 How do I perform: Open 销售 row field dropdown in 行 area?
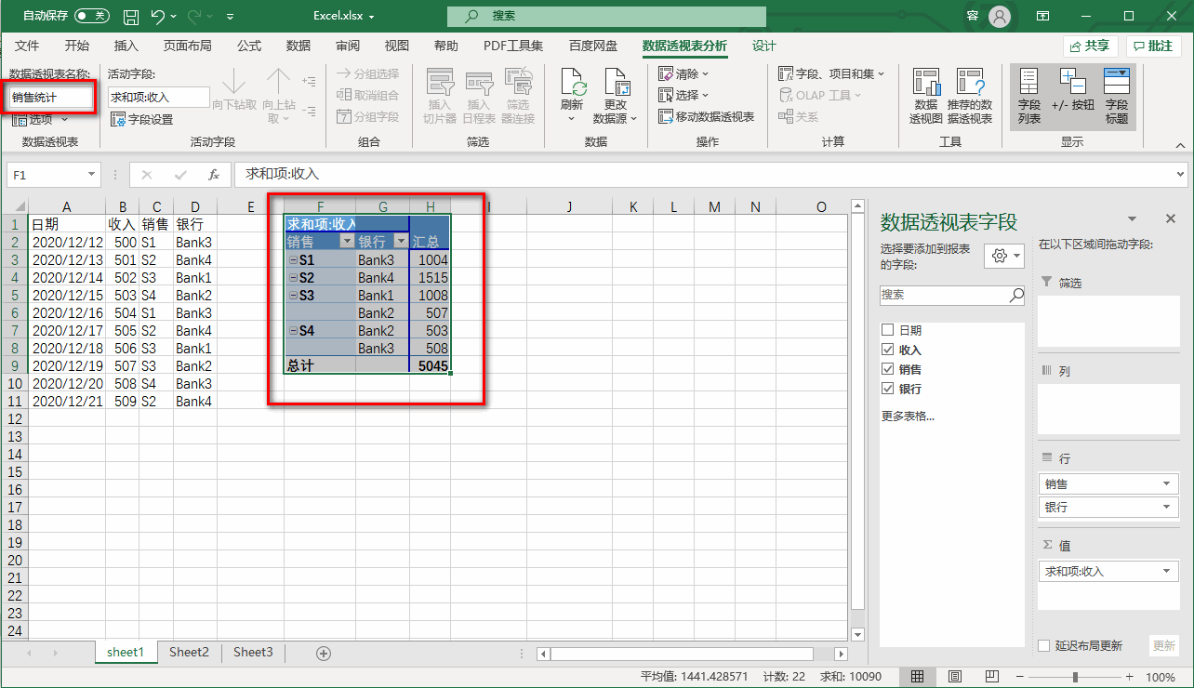[x=1167, y=484]
